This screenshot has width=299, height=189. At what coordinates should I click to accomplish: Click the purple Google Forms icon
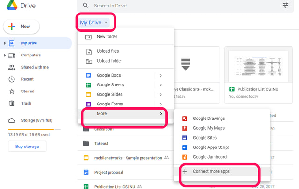coord(88,104)
